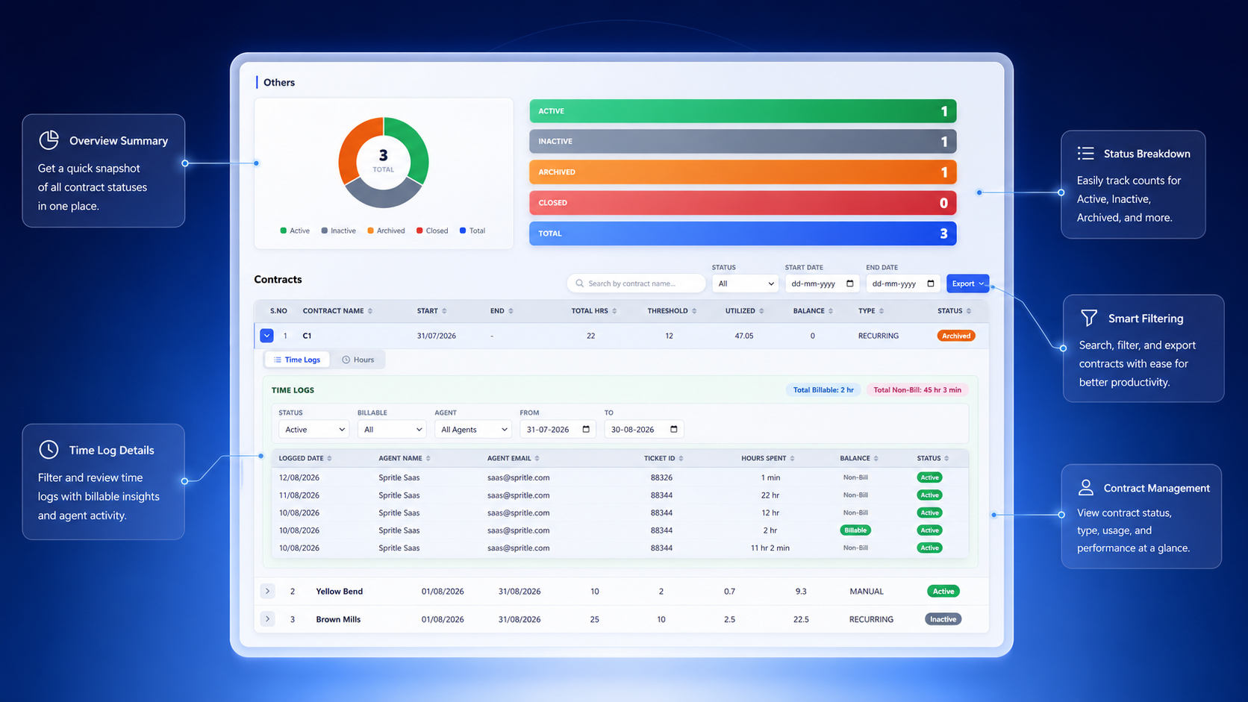Switch to the Time Logs tab
Image resolution: width=1248 pixels, height=702 pixels.
tap(297, 360)
